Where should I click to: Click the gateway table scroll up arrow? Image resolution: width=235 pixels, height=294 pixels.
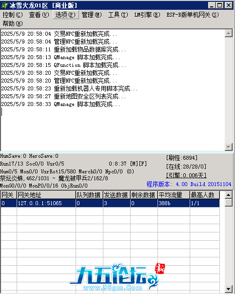(x=229, y=195)
